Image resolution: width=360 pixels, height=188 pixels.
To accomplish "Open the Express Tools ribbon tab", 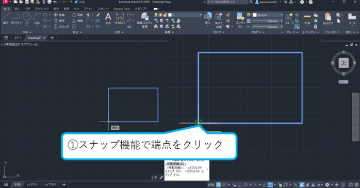I will click(122, 9).
